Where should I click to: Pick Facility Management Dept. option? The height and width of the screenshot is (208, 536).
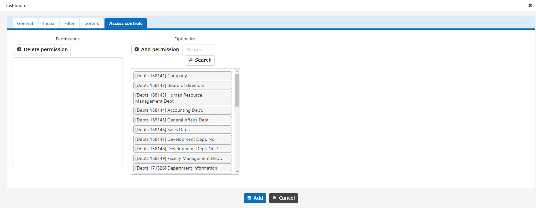(182, 158)
